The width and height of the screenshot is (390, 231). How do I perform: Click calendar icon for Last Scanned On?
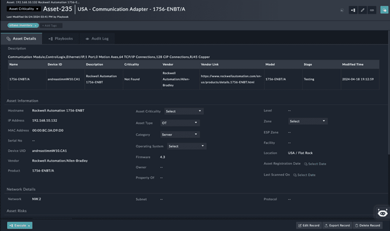[295, 175]
